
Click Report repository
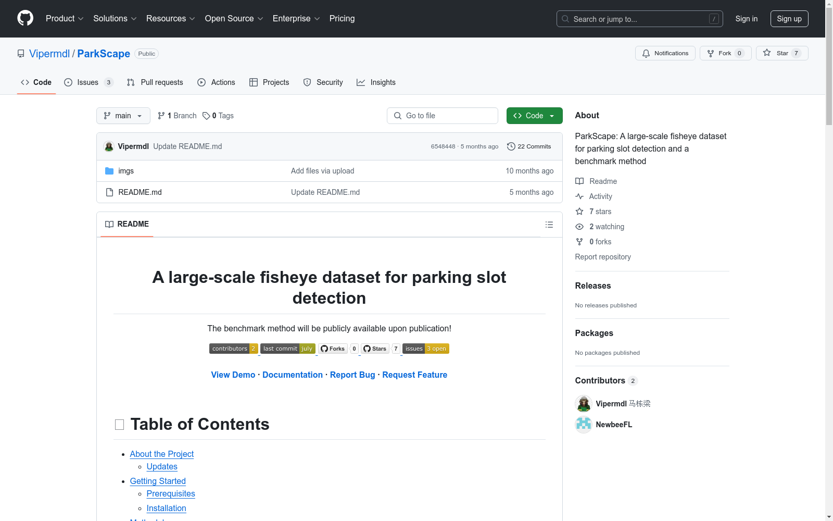tap(603, 257)
